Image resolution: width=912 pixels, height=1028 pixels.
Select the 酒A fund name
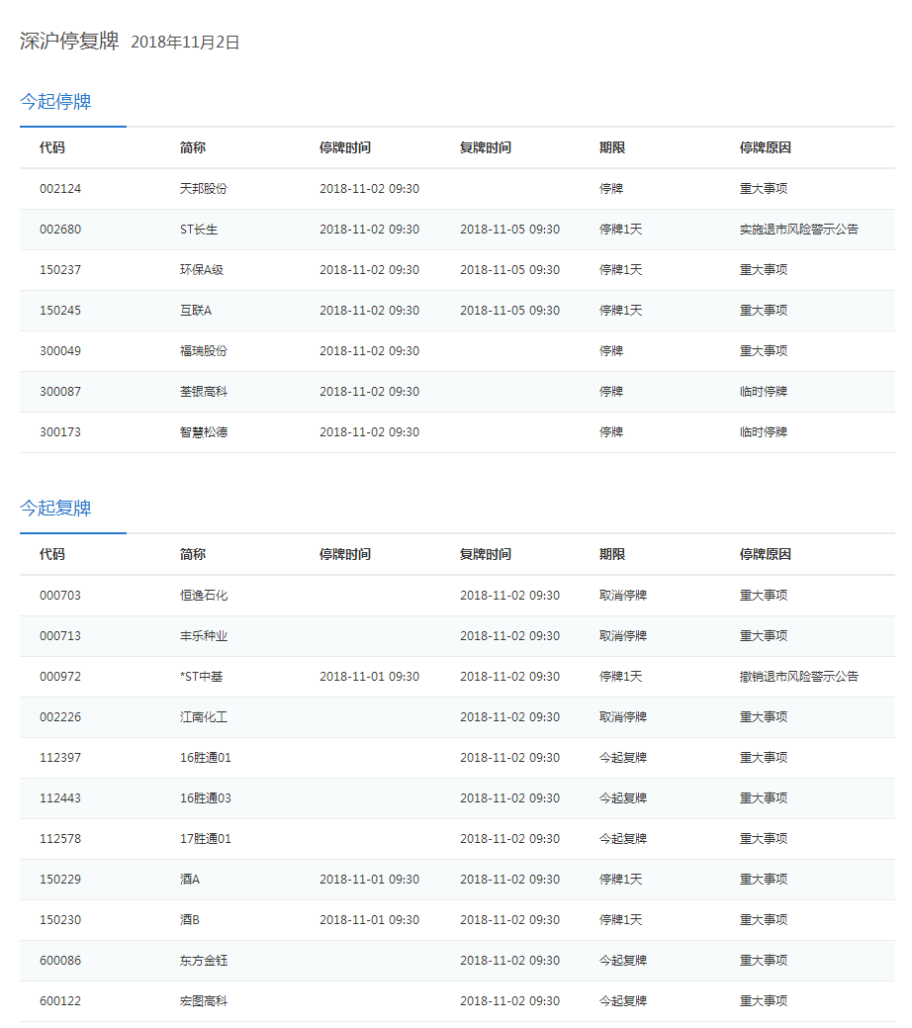(190, 880)
